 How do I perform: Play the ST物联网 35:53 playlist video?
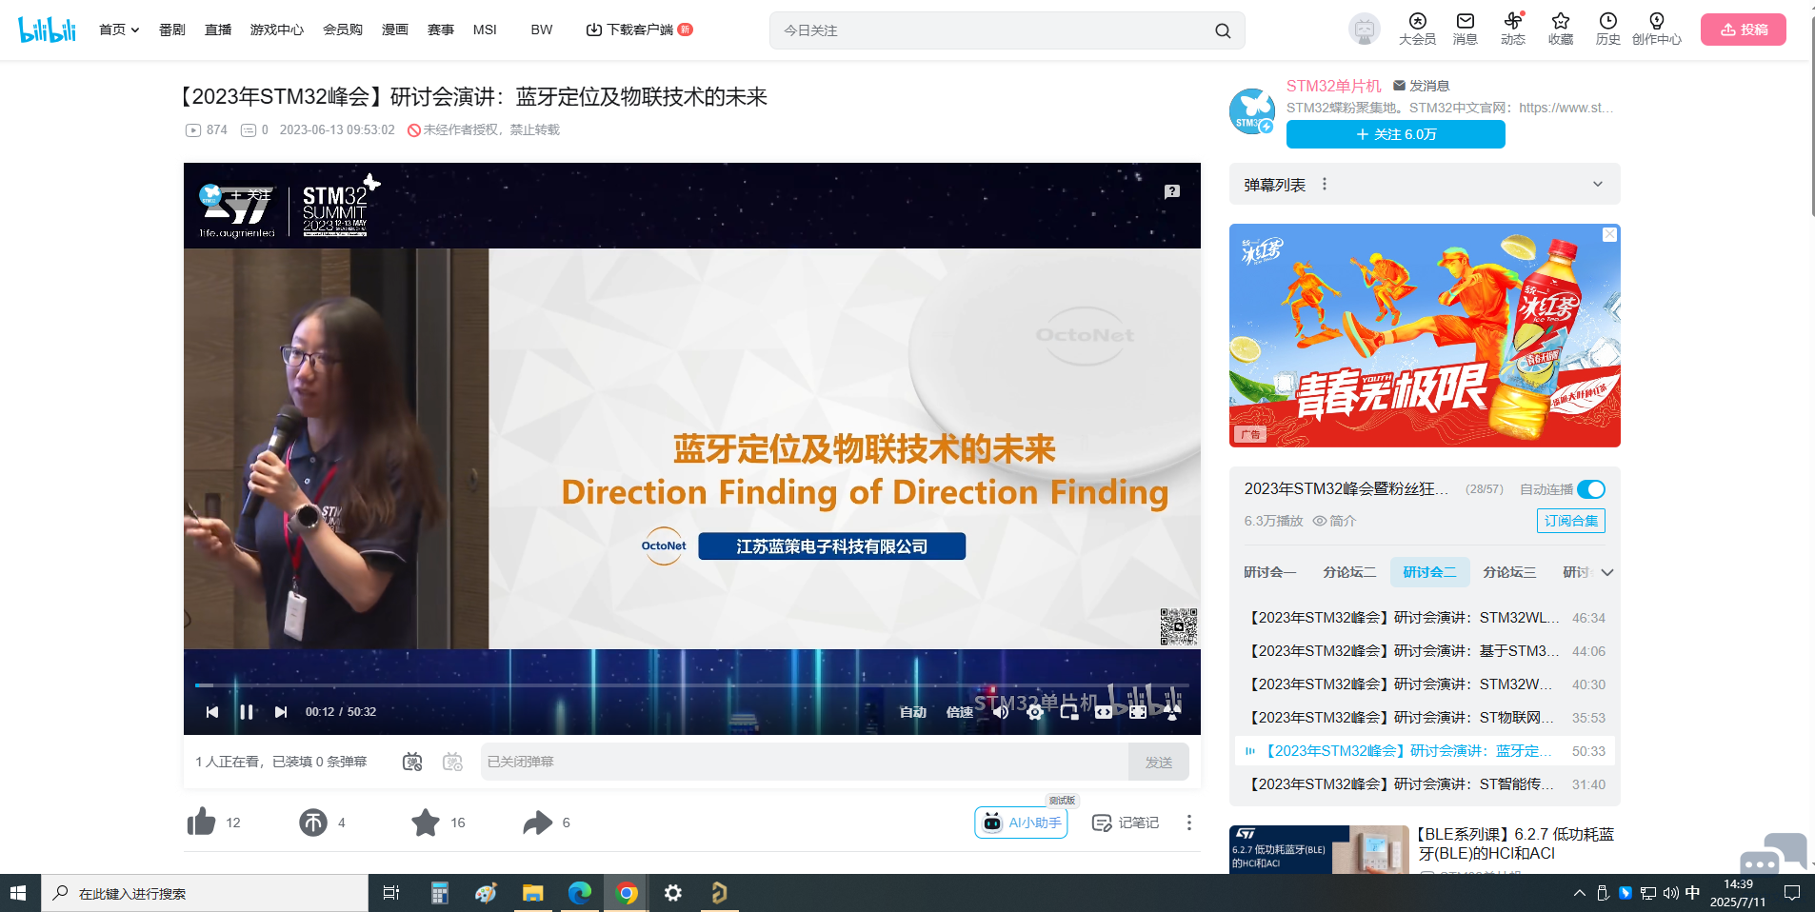(1425, 718)
